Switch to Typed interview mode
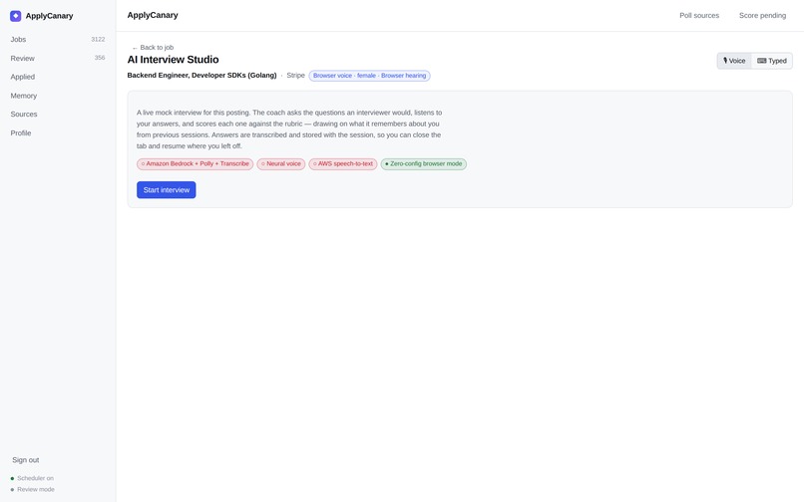The height and width of the screenshot is (502, 804). (x=772, y=61)
